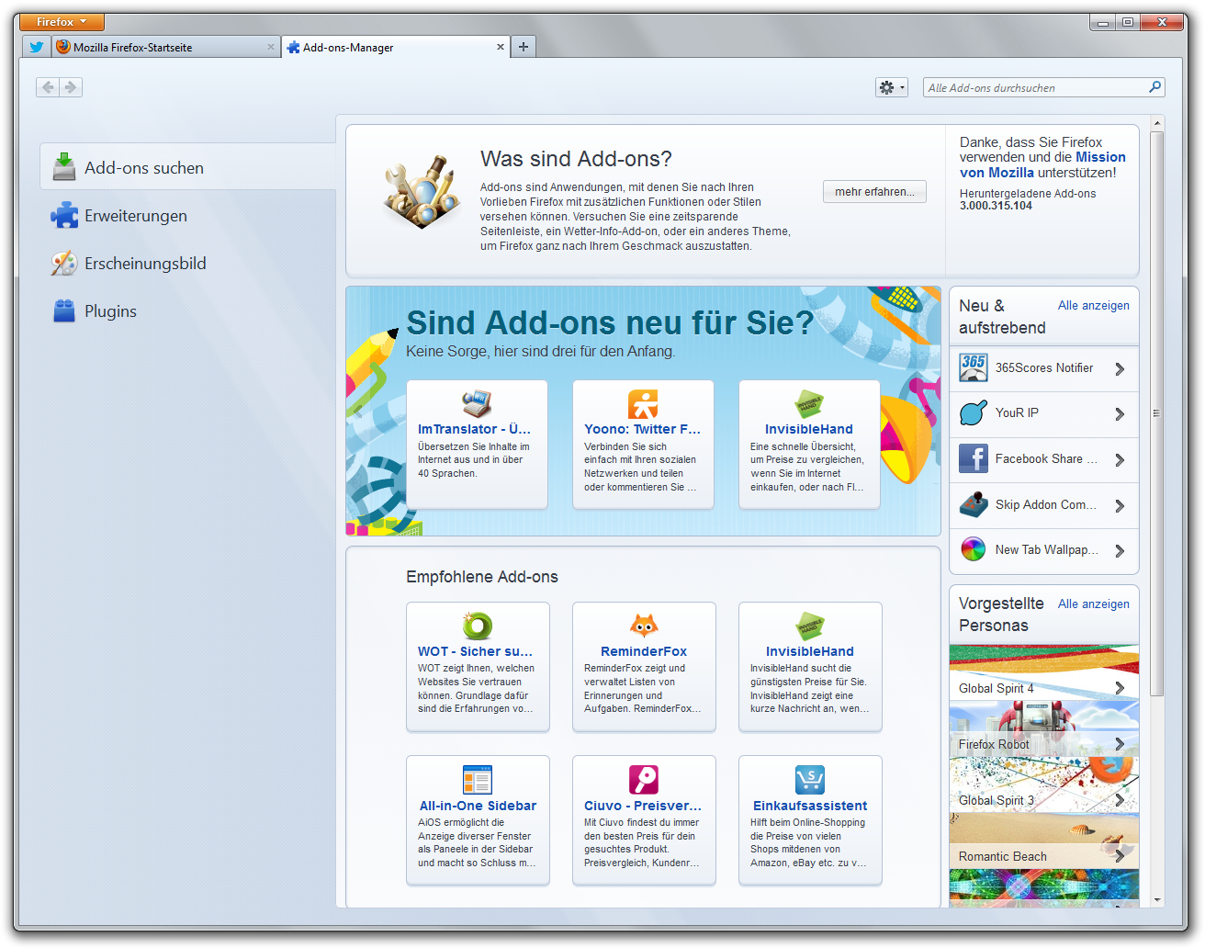Click the All-in-One Sidebar icon
The width and height of the screenshot is (1205, 948).
478,780
